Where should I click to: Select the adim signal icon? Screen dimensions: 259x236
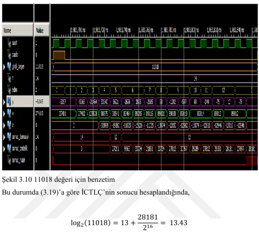click(x=9, y=90)
